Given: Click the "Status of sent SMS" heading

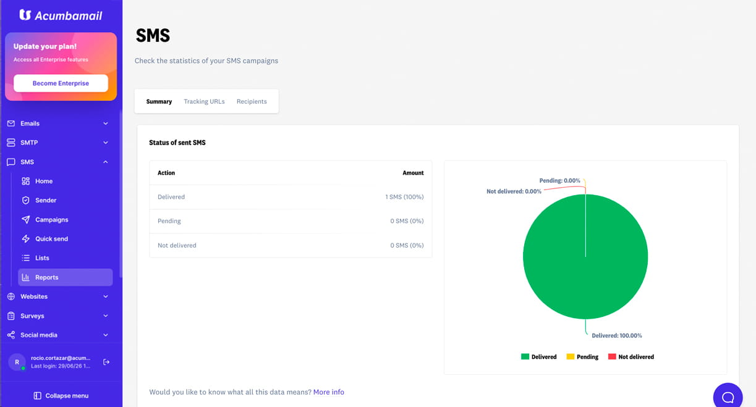Looking at the screenshot, I should [x=177, y=143].
